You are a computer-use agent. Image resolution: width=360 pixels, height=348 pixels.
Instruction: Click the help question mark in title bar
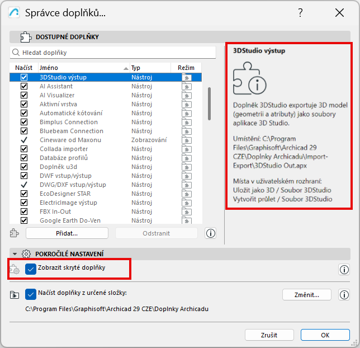coord(300,13)
